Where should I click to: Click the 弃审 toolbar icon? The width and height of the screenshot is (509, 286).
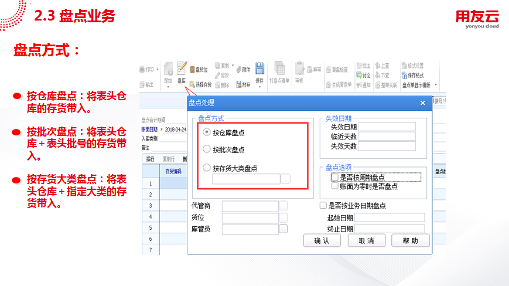(x=310, y=70)
